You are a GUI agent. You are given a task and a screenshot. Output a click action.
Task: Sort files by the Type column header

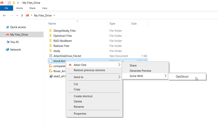click(112, 24)
